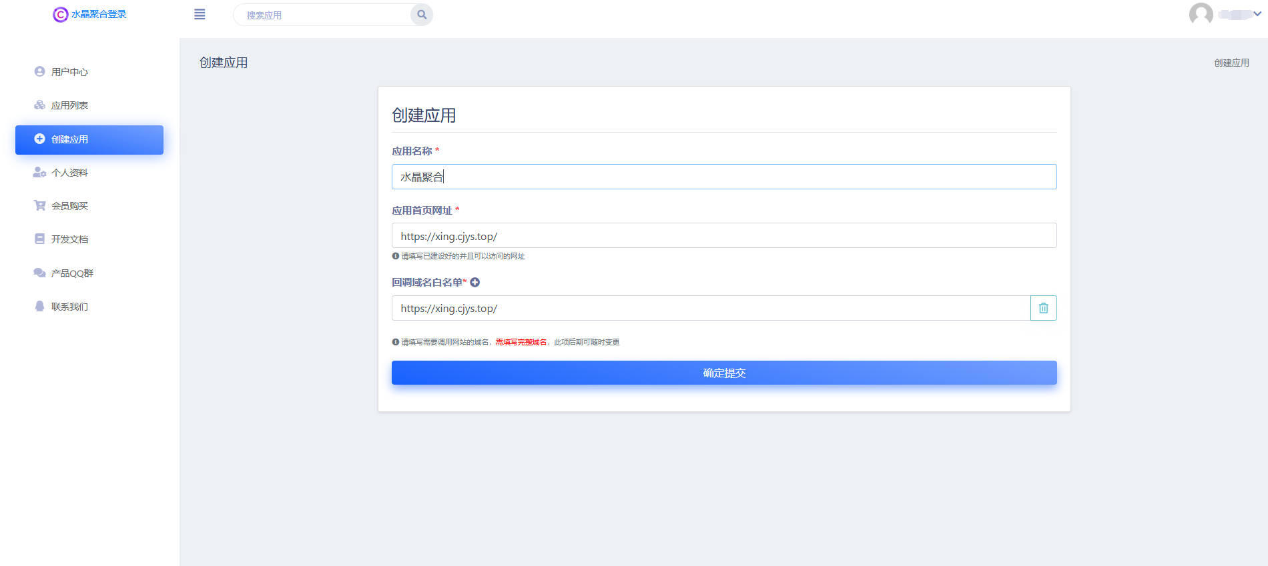Click the search magnifier button

point(422,15)
